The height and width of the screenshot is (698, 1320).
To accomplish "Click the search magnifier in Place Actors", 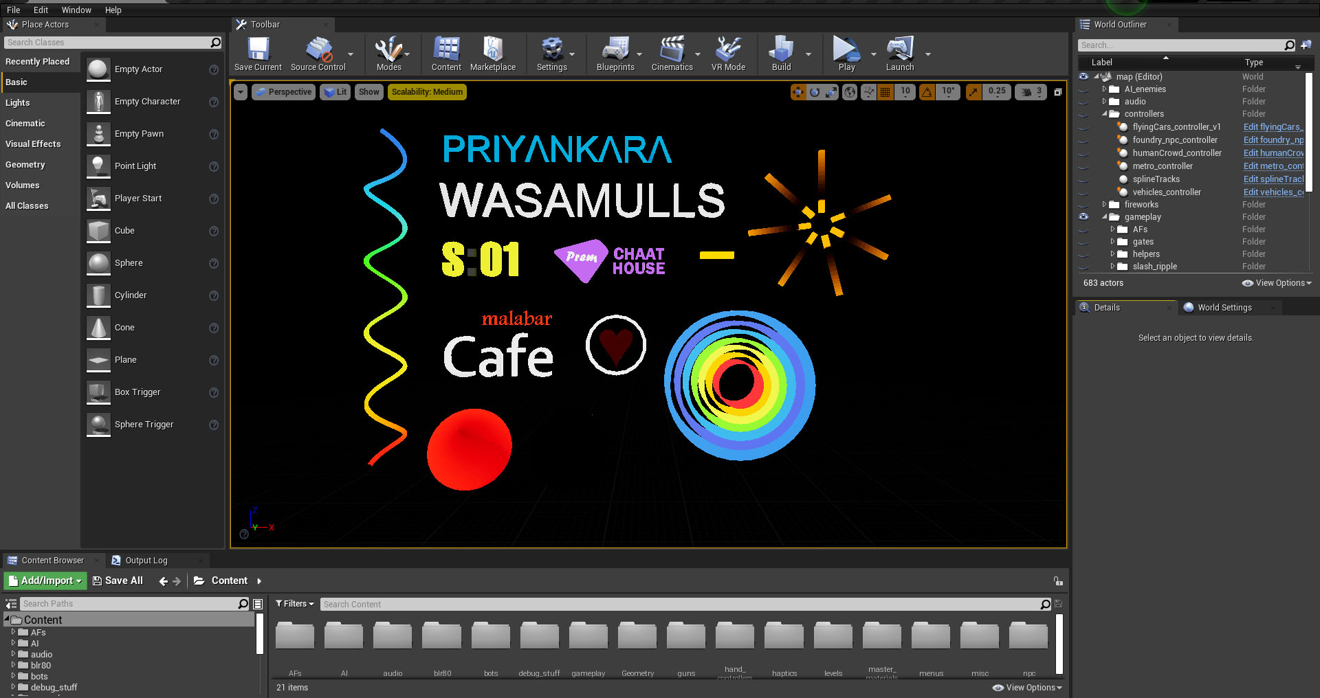I will tap(216, 43).
